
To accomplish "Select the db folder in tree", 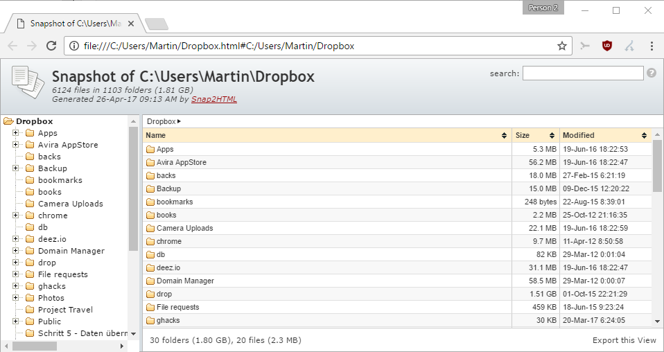I will (43, 227).
